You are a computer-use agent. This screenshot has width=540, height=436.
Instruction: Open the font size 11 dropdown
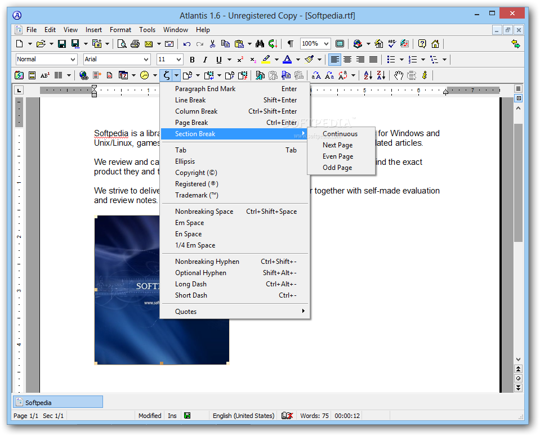[x=178, y=59]
